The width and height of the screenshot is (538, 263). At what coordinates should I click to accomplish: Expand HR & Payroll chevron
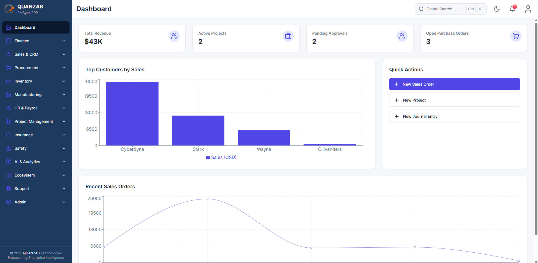click(64, 108)
